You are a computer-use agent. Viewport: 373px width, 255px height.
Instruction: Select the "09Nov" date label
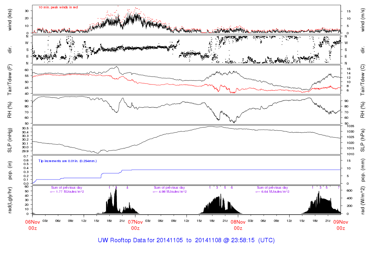[341, 222]
